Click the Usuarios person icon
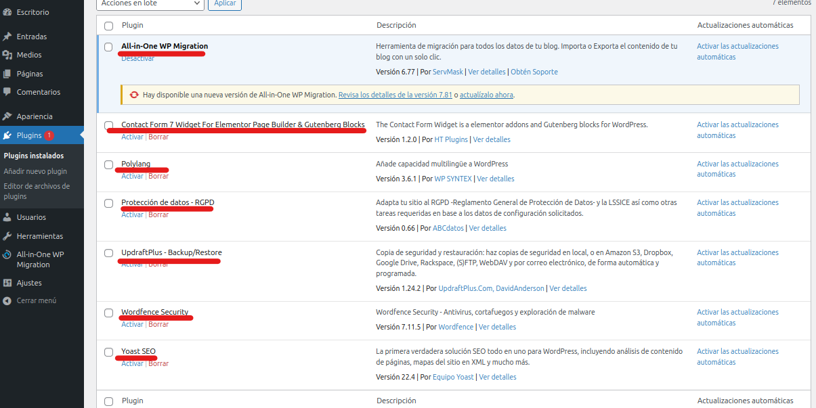This screenshot has width=816, height=408. (x=7, y=217)
